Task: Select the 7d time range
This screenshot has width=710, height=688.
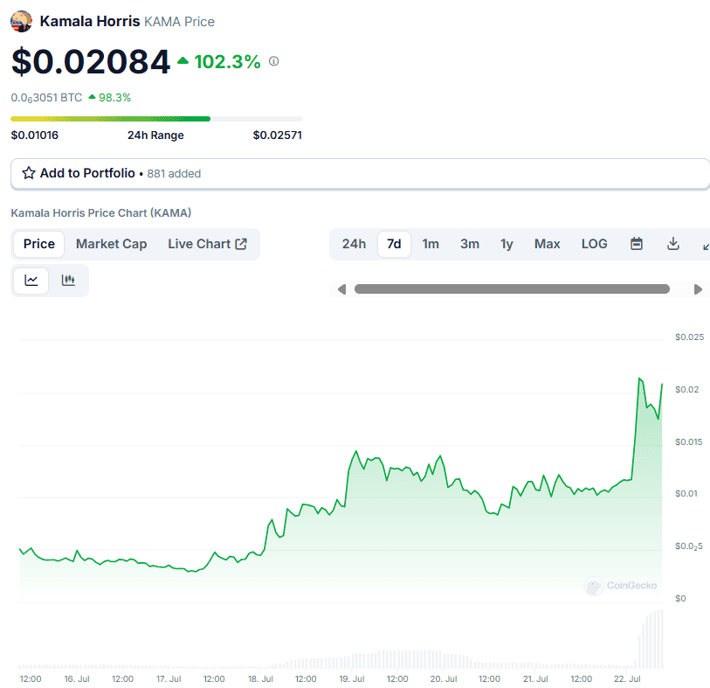Action: pyautogui.click(x=394, y=244)
